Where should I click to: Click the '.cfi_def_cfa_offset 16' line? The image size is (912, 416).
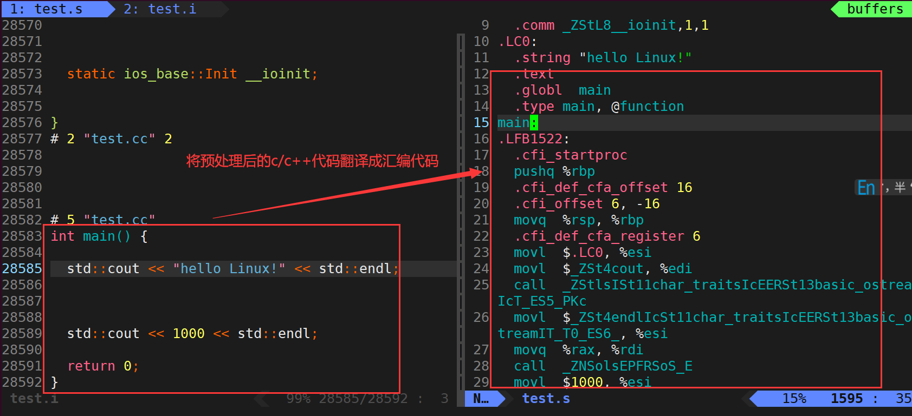603,188
